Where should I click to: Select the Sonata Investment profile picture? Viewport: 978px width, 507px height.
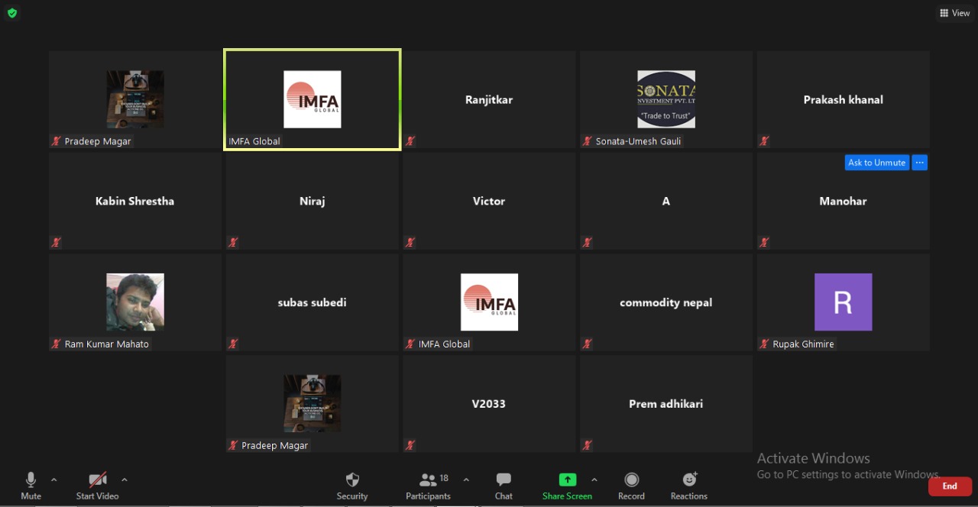coord(666,99)
